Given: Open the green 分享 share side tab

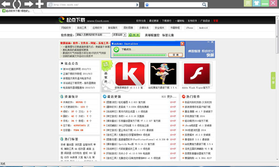Looking at the screenshot, I should [273, 80].
